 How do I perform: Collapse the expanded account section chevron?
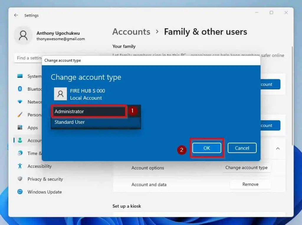[278, 149]
